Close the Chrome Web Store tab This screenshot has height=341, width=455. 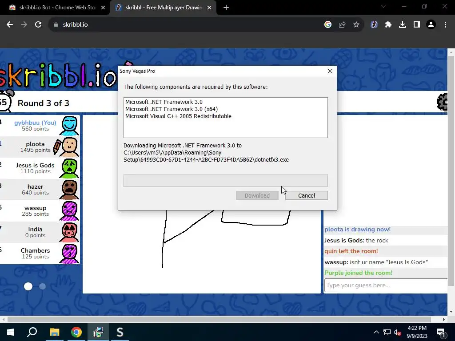[x=103, y=8]
